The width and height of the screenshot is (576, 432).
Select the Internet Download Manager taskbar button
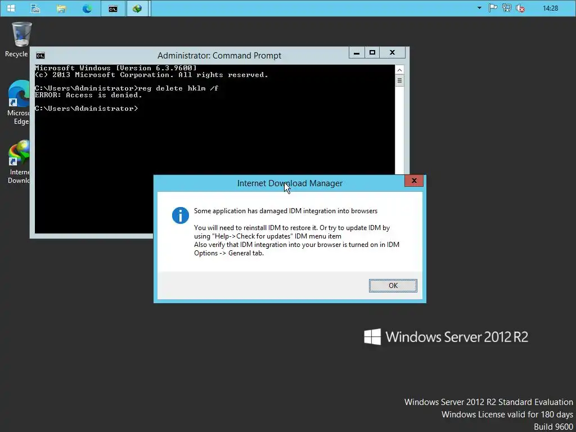(x=137, y=8)
